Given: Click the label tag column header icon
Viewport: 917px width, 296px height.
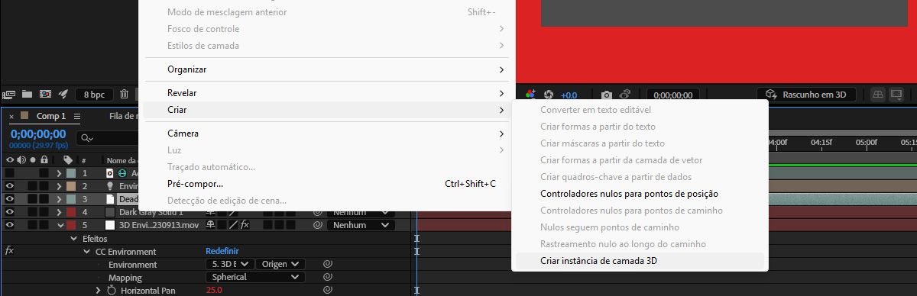Looking at the screenshot, I should (x=68, y=160).
